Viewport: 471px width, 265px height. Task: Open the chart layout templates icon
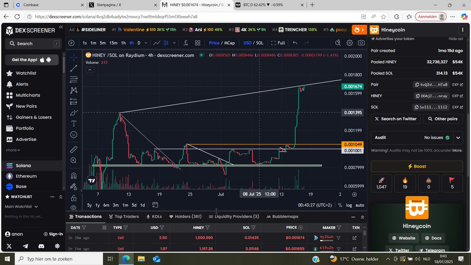click(x=198, y=43)
